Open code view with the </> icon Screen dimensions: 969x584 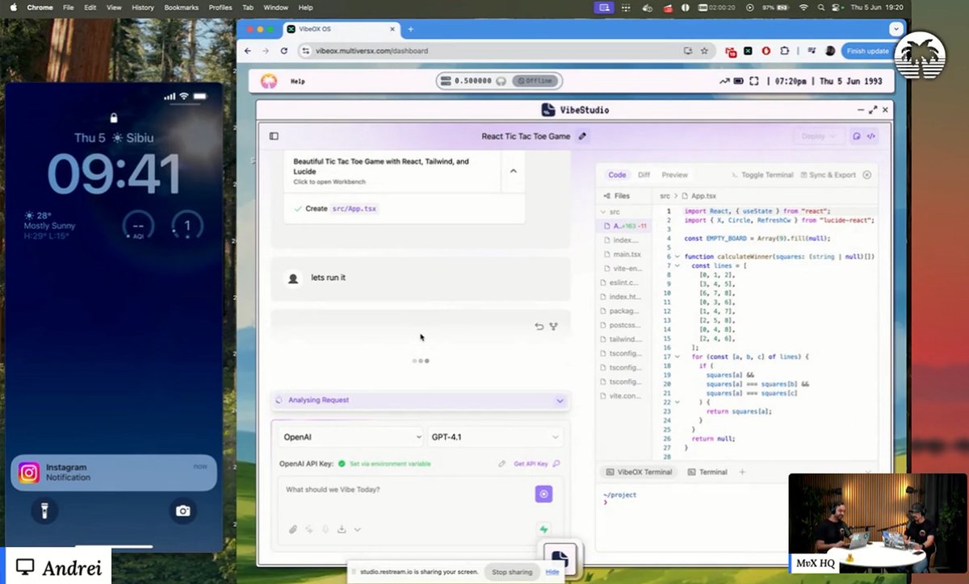pos(872,136)
